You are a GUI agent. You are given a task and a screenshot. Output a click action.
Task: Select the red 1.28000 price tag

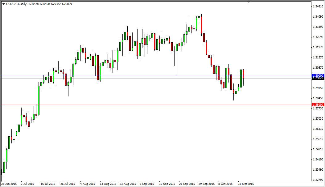(x=318, y=105)
